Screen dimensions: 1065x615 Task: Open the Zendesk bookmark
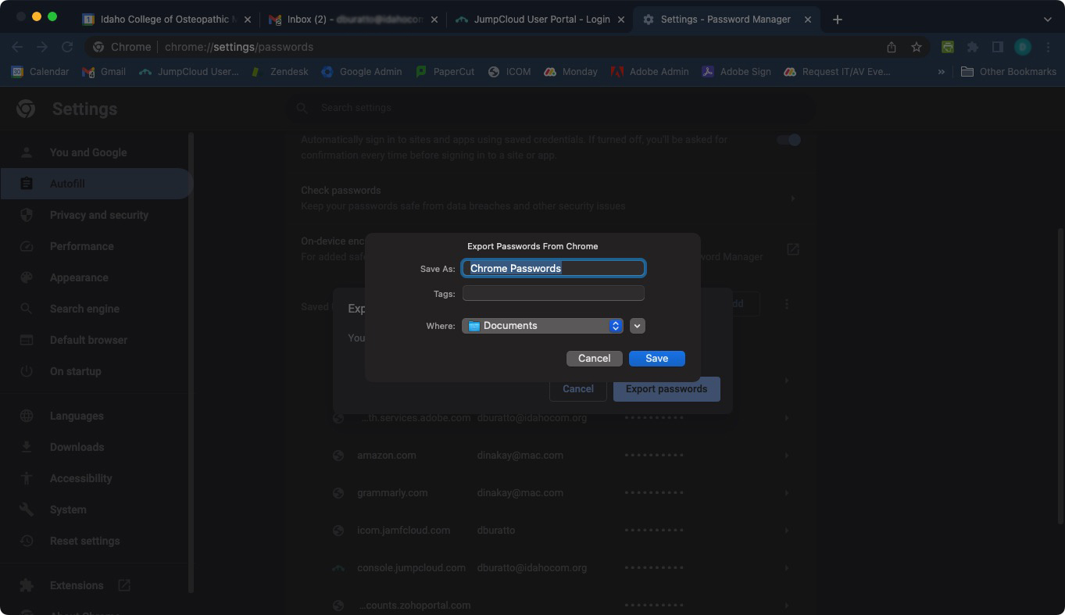pyautogui.click(x=280, y=71)
